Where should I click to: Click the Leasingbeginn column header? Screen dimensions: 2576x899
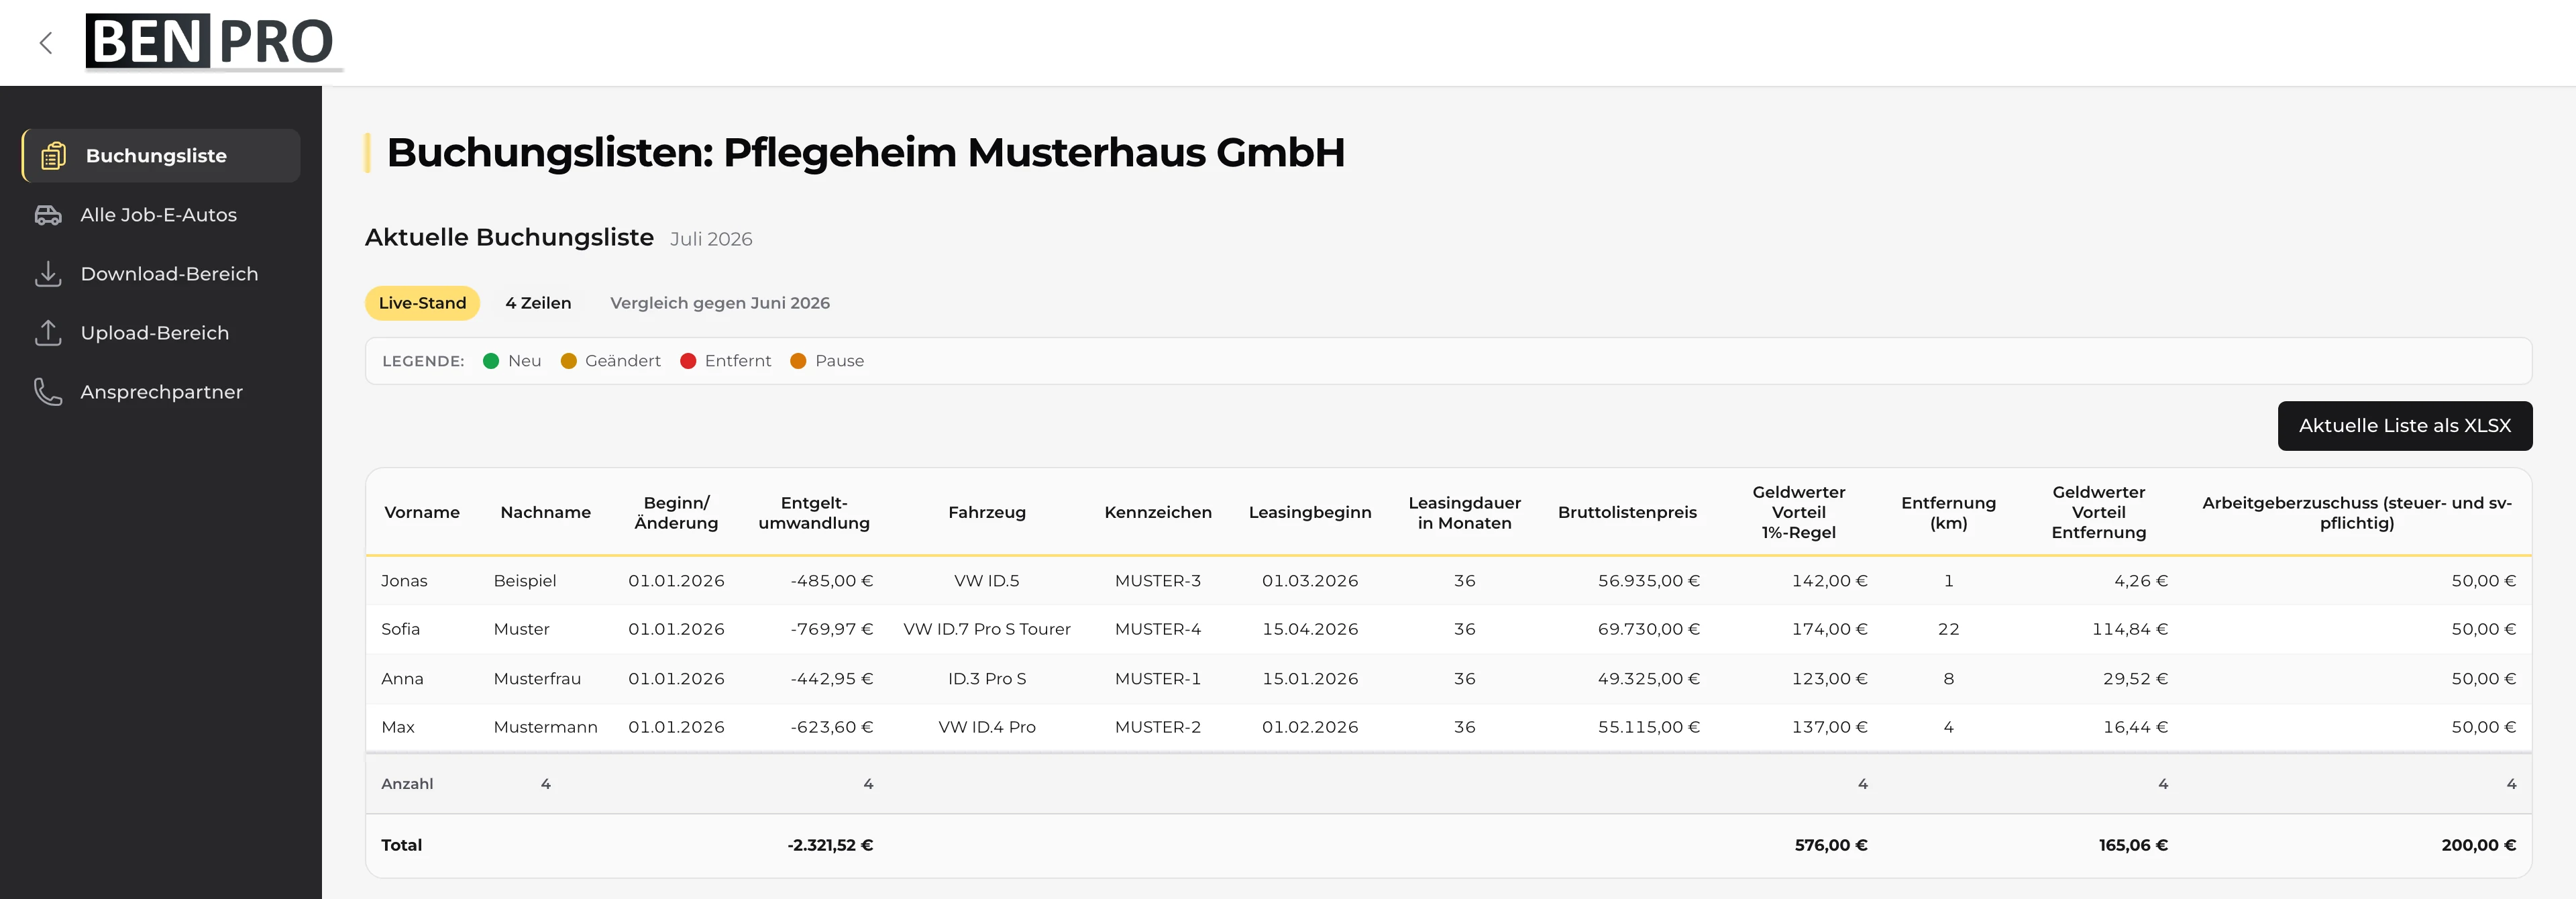pyautogui.click(x=1310, y=512)
